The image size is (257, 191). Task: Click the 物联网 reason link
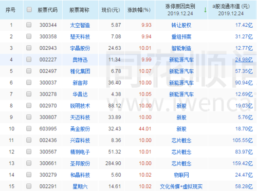181,175
